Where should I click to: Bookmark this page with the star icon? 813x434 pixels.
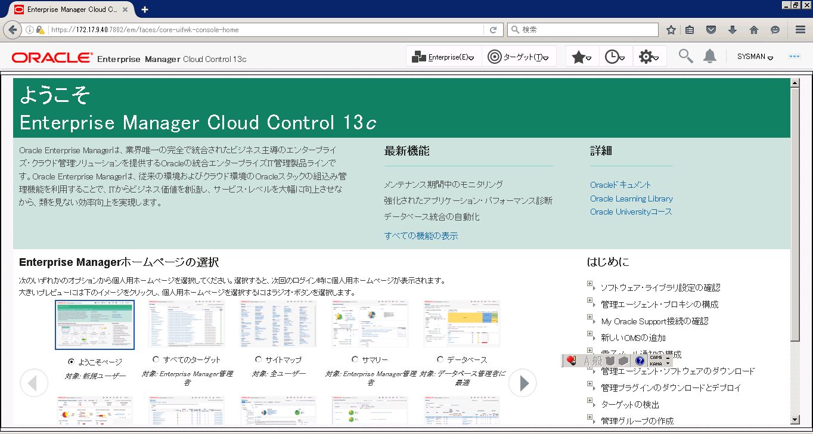(671, 30)
